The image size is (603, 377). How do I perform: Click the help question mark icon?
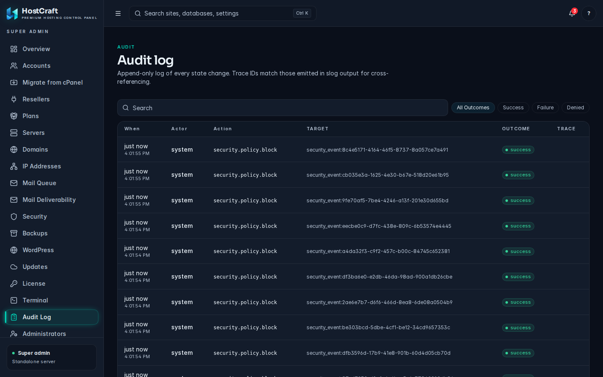pos(589,13)
